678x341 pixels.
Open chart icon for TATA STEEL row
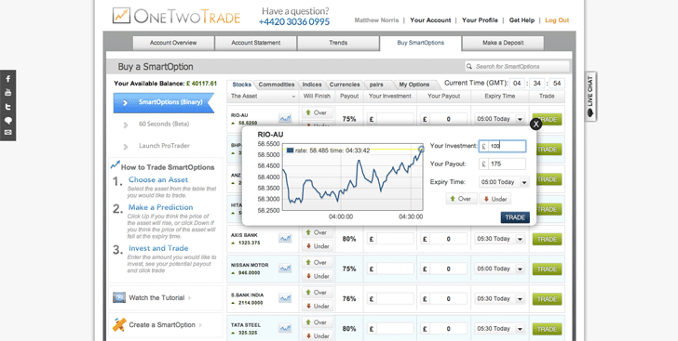[285, 329]
